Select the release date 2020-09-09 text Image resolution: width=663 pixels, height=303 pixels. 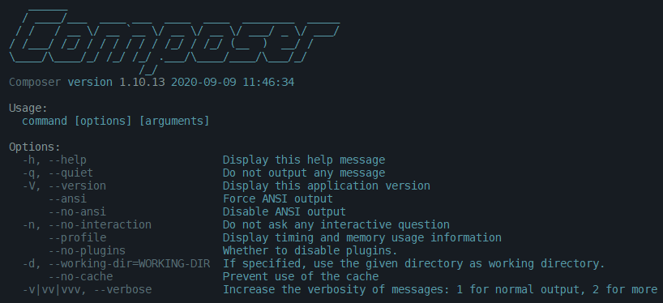click(x=203, y=82)
